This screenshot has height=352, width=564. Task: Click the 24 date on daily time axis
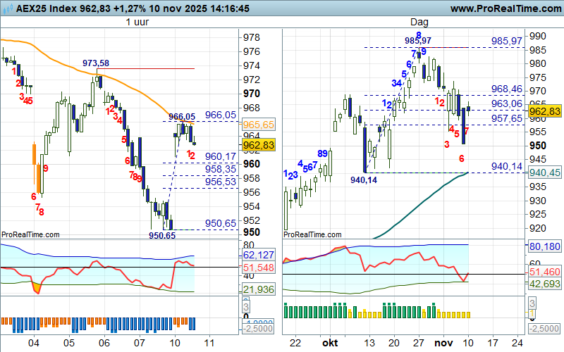click(x=517, y=343)
